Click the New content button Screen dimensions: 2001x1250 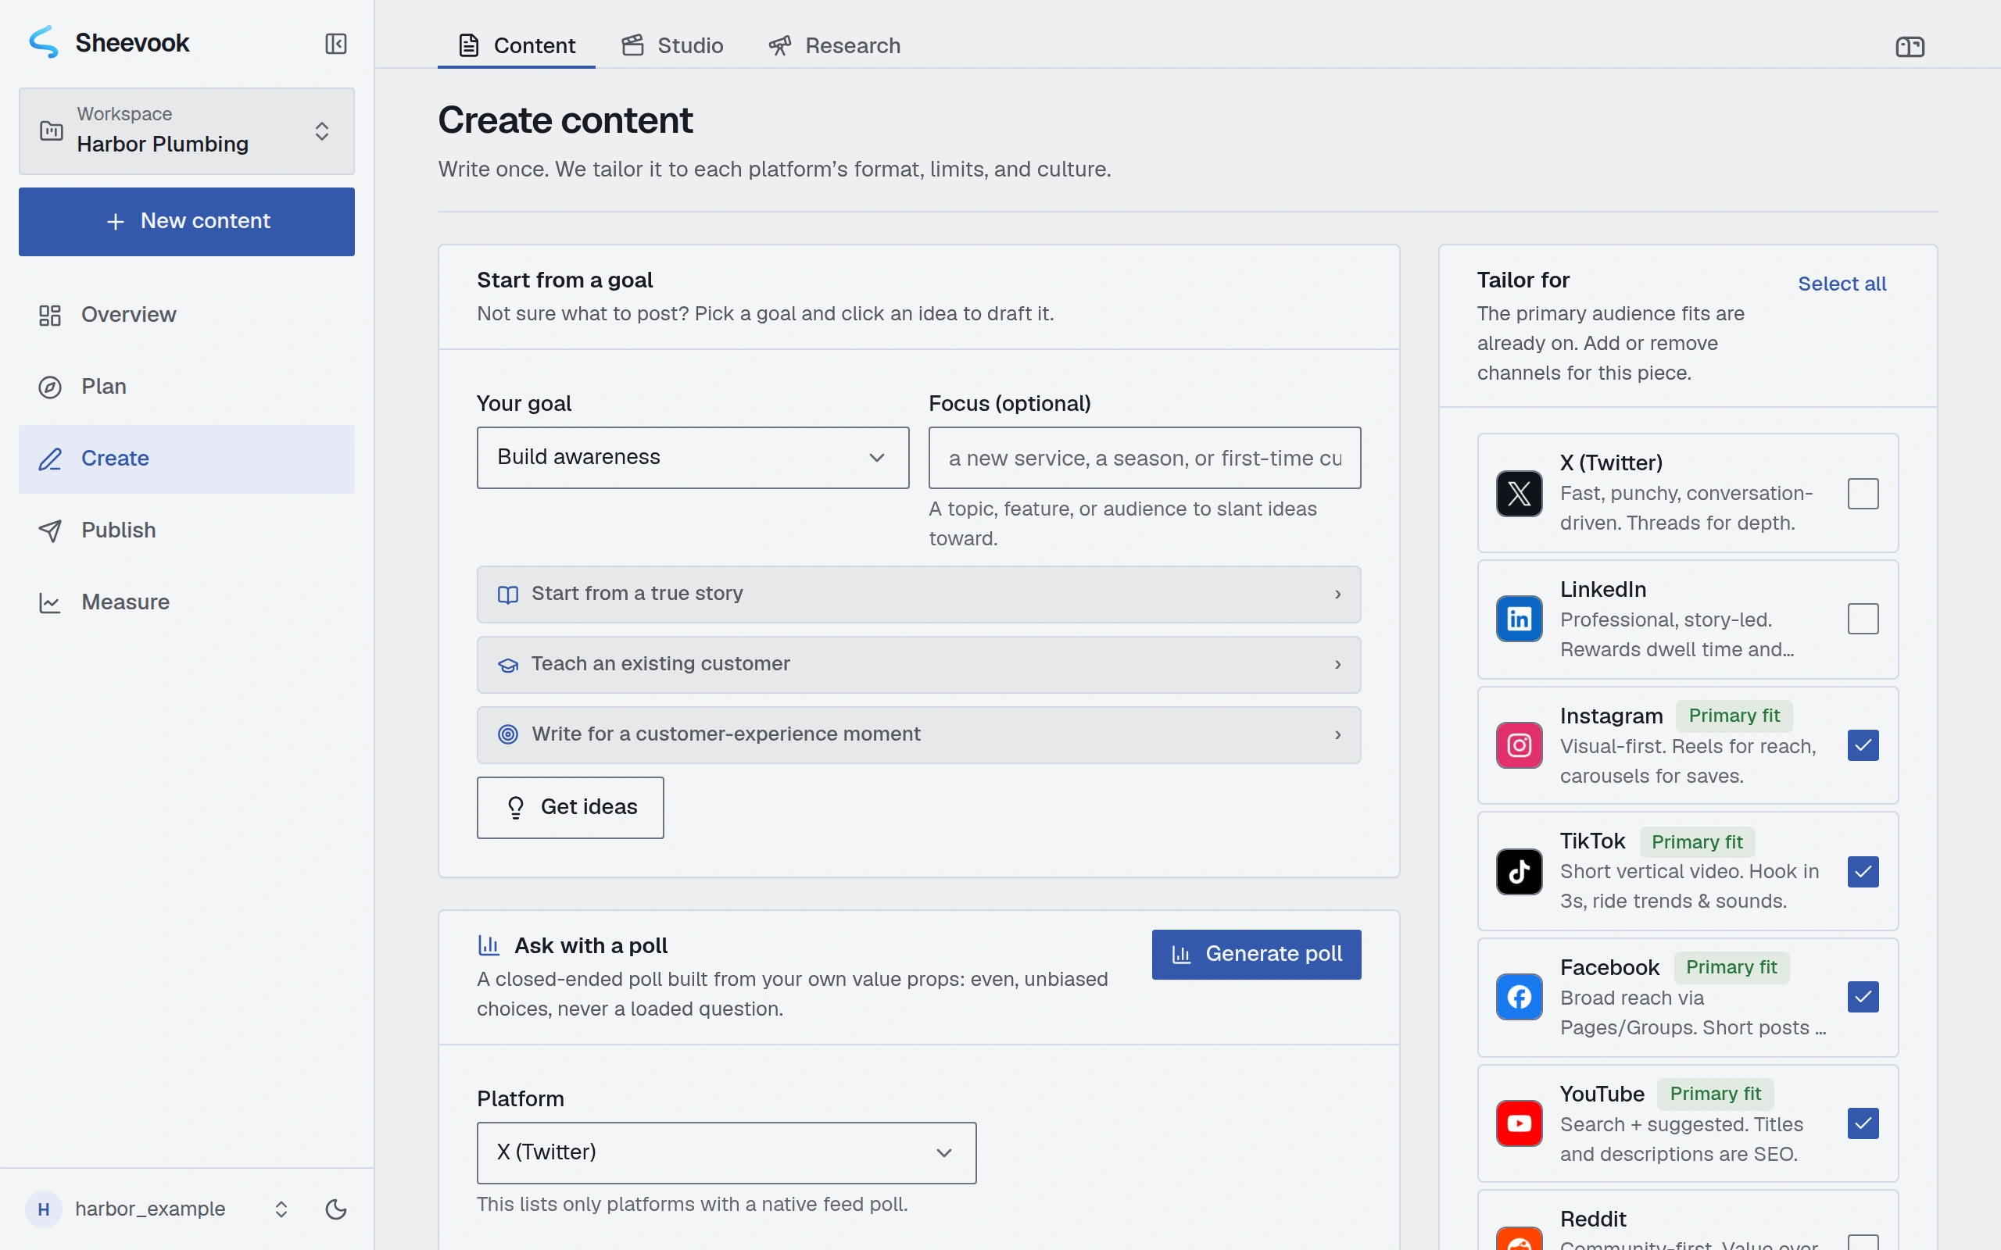[x=187, y=222]
